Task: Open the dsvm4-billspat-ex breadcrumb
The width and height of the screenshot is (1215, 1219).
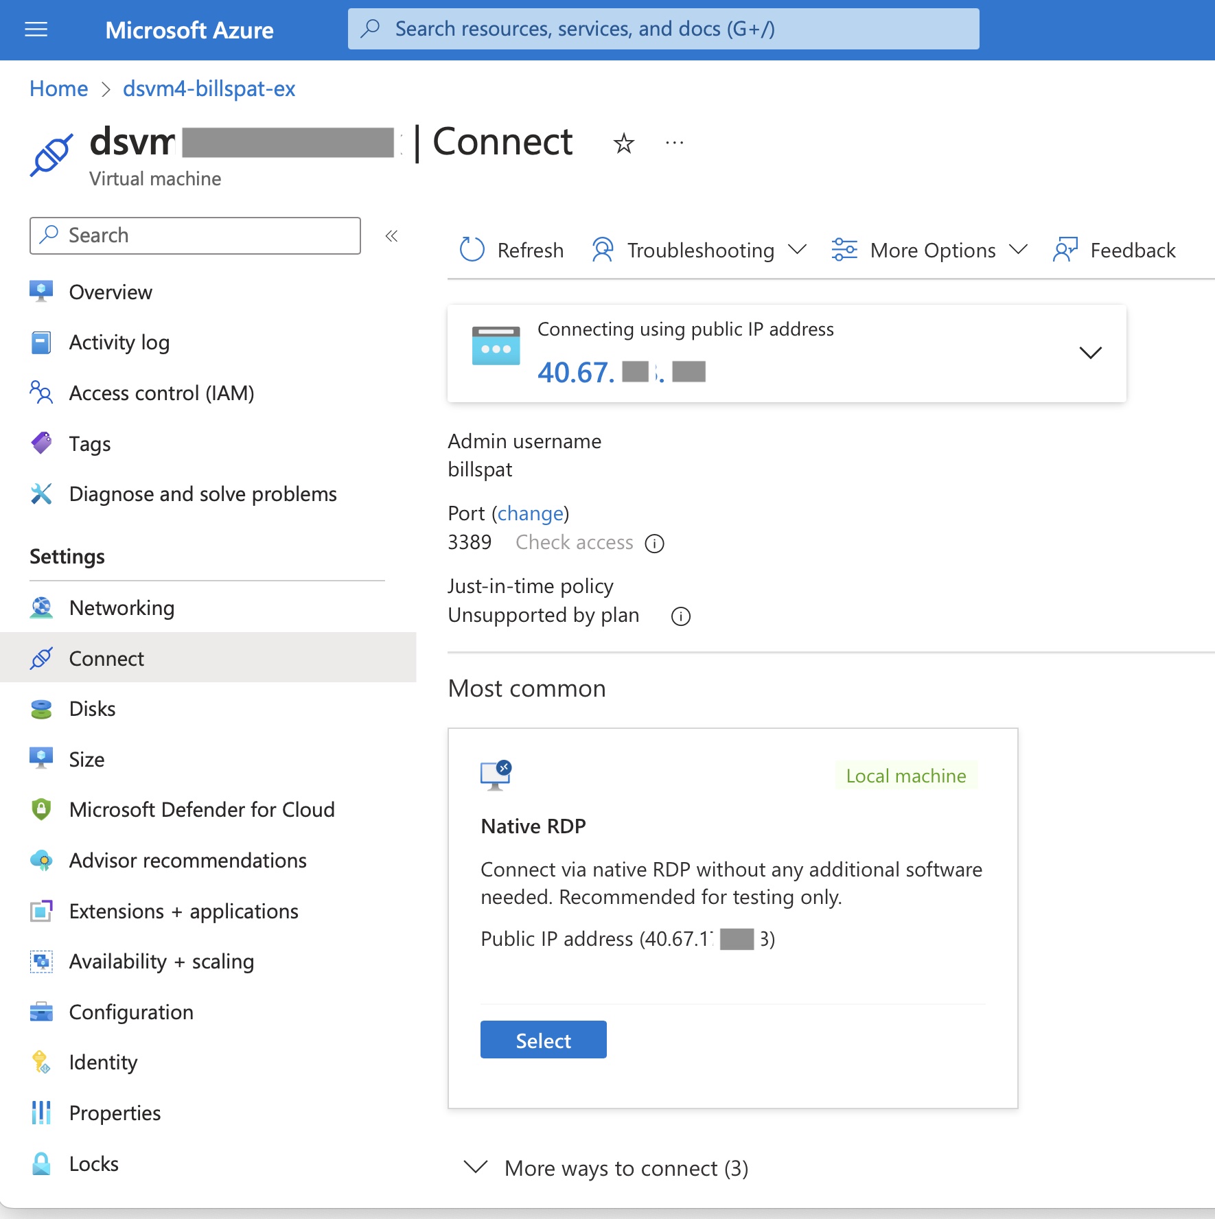Action: [209, 89]
